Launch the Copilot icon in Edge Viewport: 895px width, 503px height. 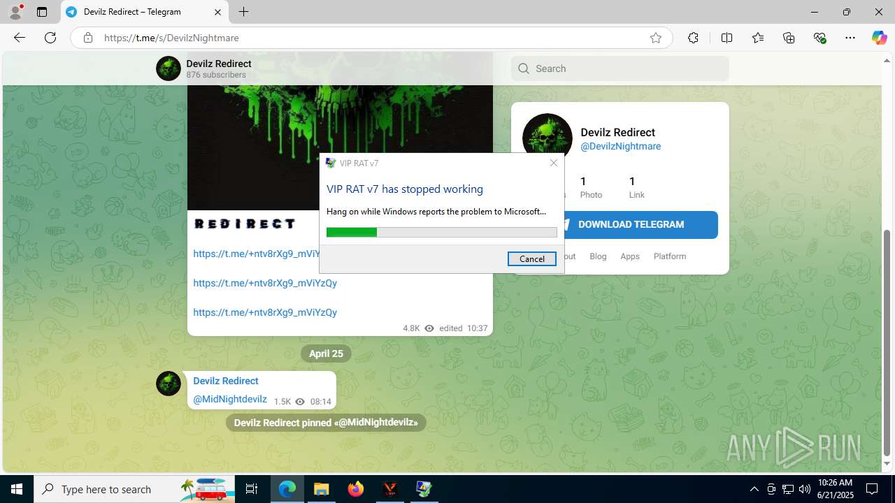879,38
